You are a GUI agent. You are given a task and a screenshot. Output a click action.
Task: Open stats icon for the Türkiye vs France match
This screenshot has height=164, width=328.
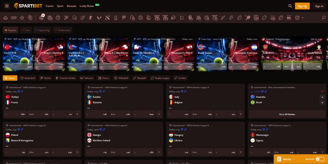[x=22, y=91]
